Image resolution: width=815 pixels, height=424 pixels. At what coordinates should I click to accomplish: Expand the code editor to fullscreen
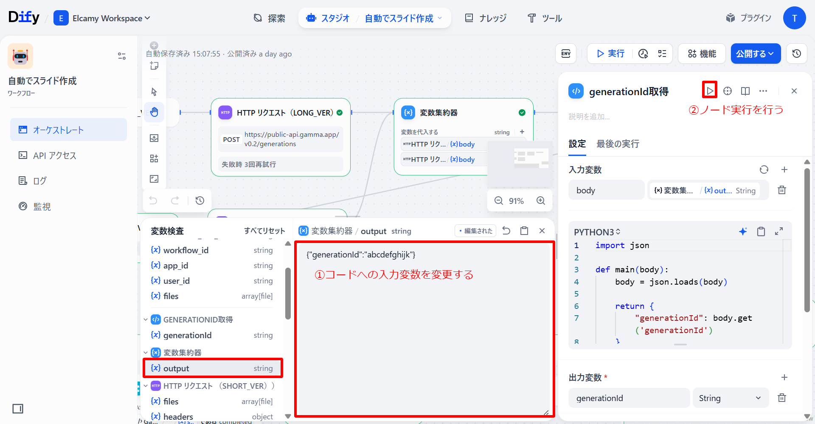click(x=778, y=232)
